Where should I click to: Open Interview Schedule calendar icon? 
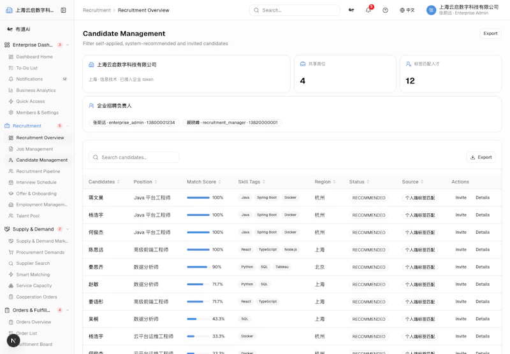tap(11, 183)
